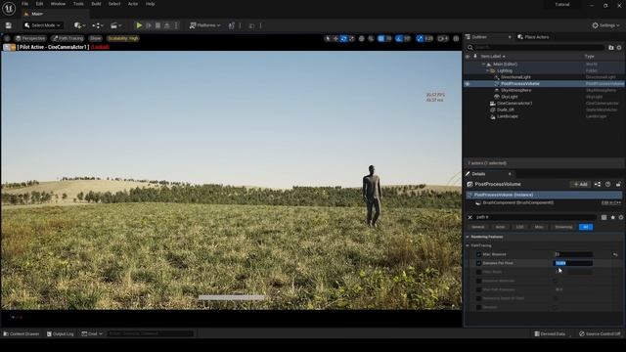Open the quick add content dropdown

(x=79, y=25)
